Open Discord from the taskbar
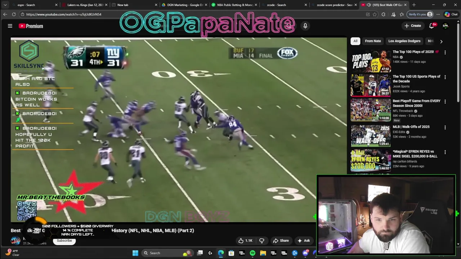This screenshot has height=259, width=461. coord(305,253)
